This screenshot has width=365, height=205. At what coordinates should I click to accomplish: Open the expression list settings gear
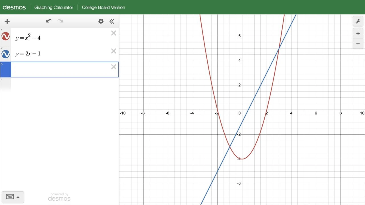(x=101, y=21)
